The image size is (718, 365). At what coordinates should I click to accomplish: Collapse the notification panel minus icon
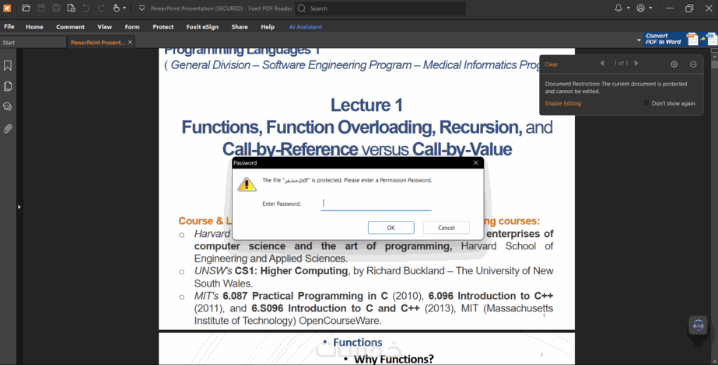693,64
